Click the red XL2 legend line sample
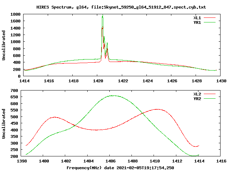228x171 pixels. click(209, 94)
